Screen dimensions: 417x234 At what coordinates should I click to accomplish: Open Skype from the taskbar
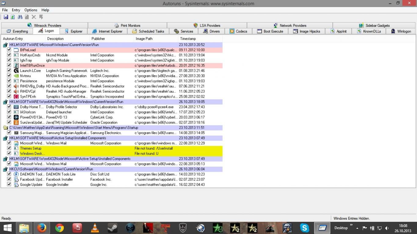pos(304,228)
